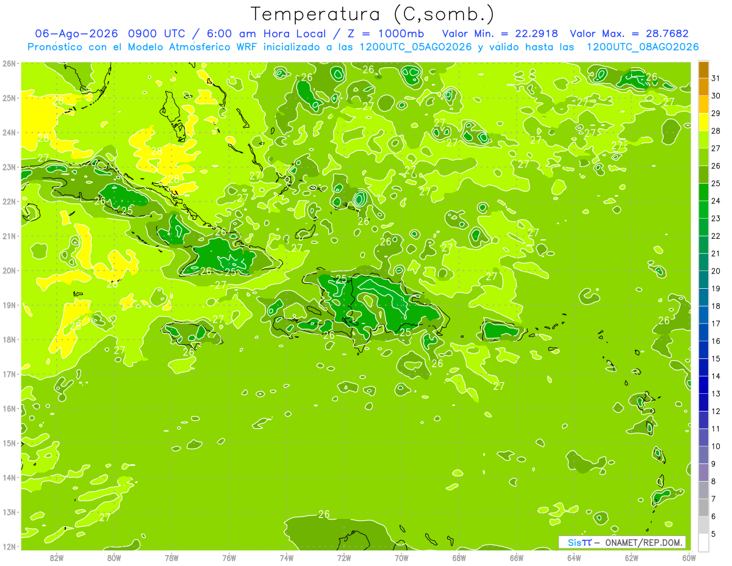Select 'Valor Min. = 22.2918' text
Image resolution: width=732 pixels, height=566 pixels.
[500, 34]
